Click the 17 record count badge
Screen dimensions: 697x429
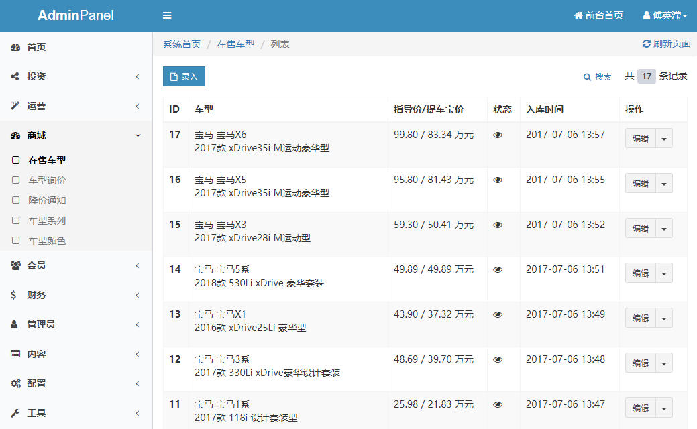pos(646,76)
